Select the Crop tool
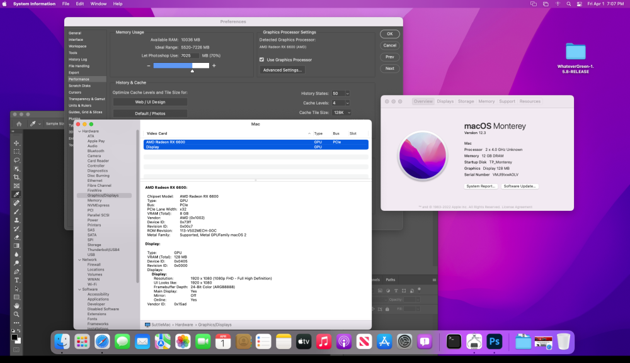 (x=16, y=177)
